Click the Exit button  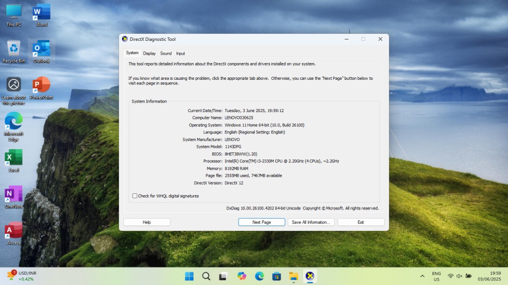coord(360,222)
